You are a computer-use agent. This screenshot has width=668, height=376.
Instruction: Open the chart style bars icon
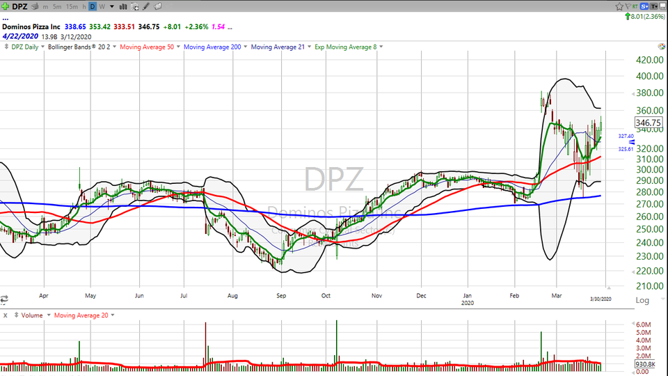pos(123,6)
